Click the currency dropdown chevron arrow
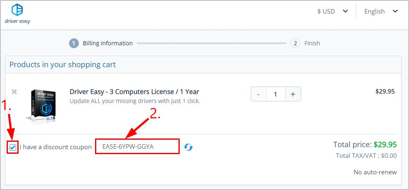The width and height of the screenshot is (409, 190). tap(345, 12)
